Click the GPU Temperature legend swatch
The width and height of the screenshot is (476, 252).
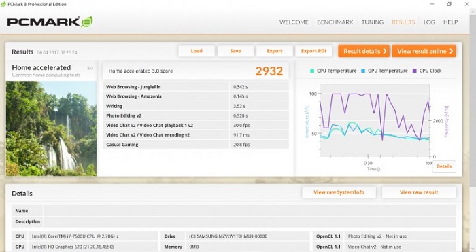[x=363, y=71]
